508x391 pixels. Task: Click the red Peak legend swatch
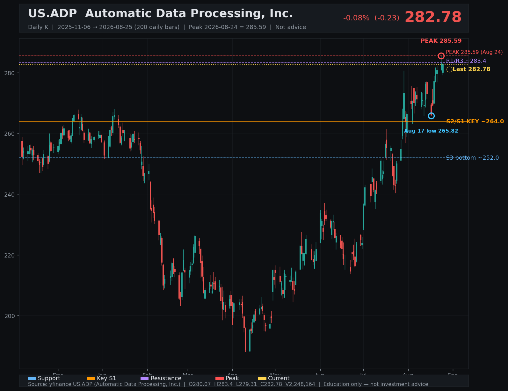(x=220, y=378)
